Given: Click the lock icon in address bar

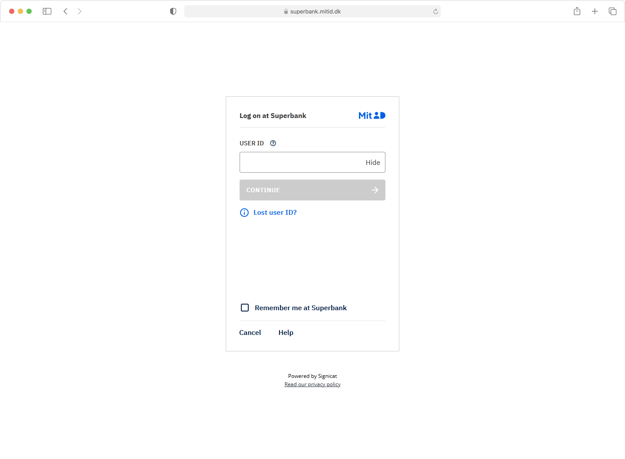Looking at the screenshot, I should tap(286, 12).
